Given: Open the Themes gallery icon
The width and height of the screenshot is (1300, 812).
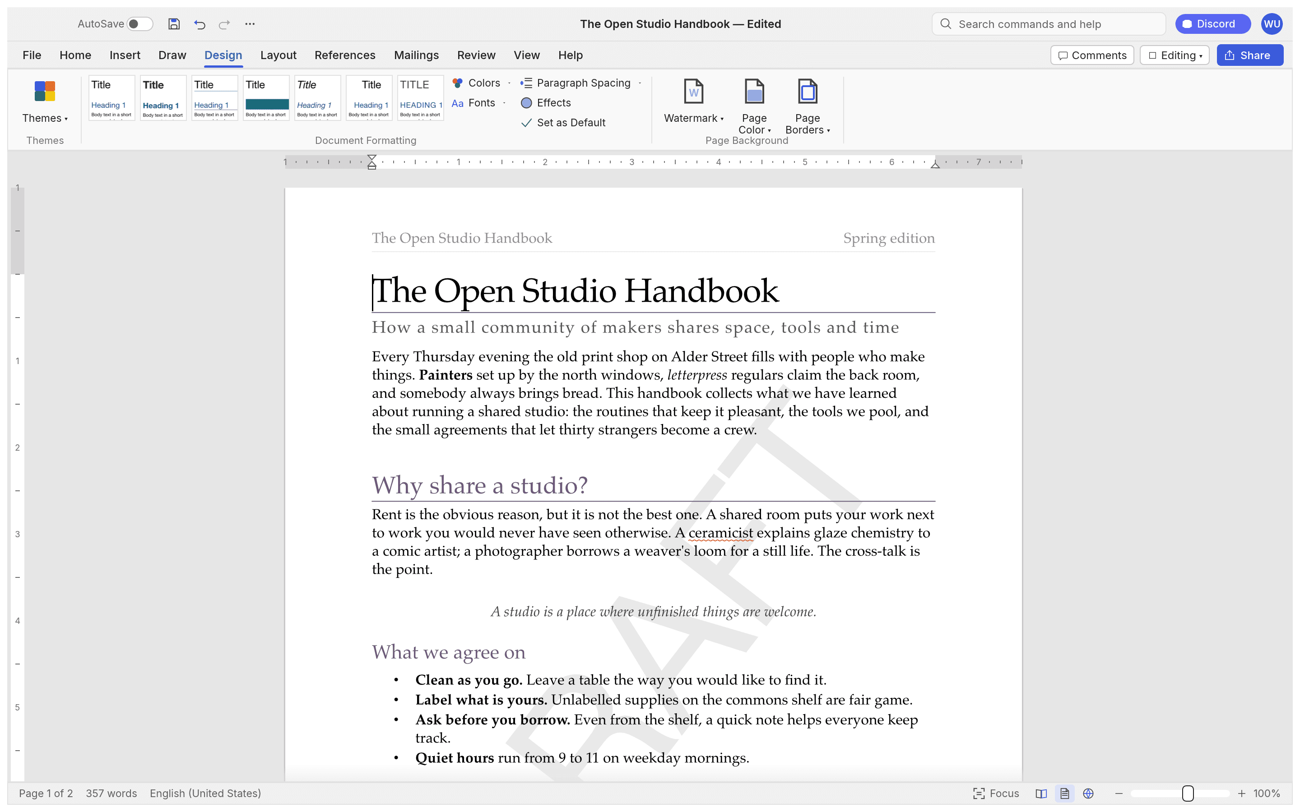Looking at the screenshot, I should coord(45,91).
